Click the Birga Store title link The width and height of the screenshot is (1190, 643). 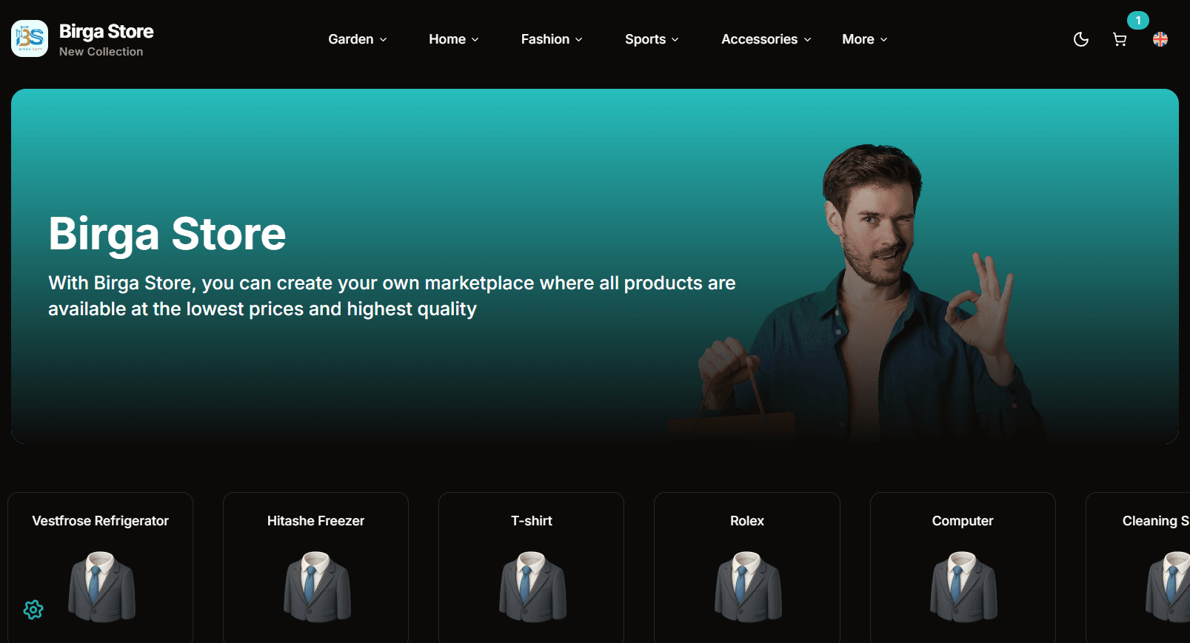pos(107,32)
